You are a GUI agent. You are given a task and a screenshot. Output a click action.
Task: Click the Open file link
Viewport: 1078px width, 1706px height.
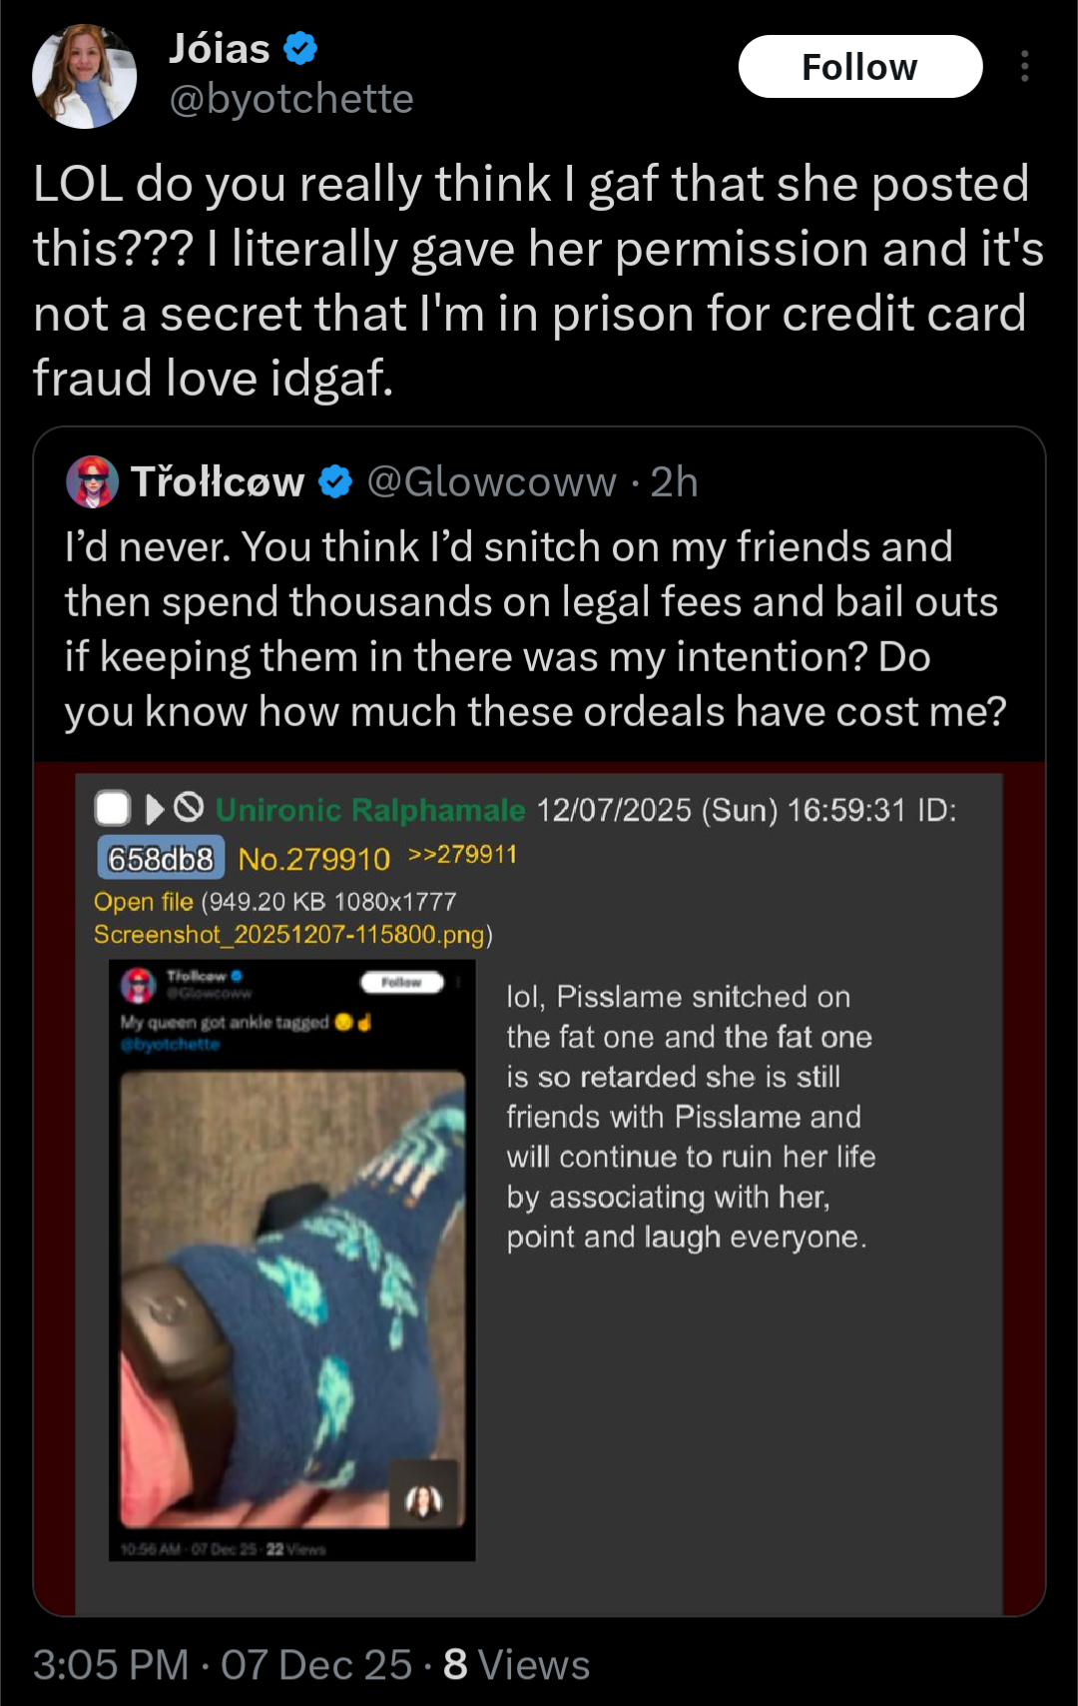click(144, 902)
